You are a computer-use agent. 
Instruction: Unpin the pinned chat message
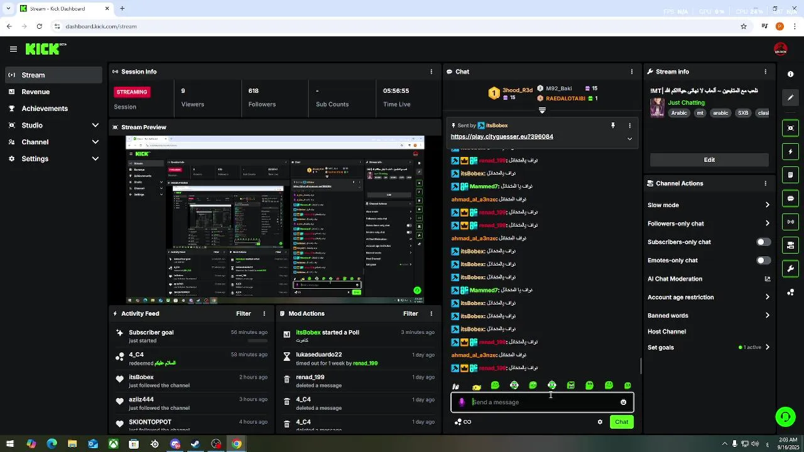[613, 126]
